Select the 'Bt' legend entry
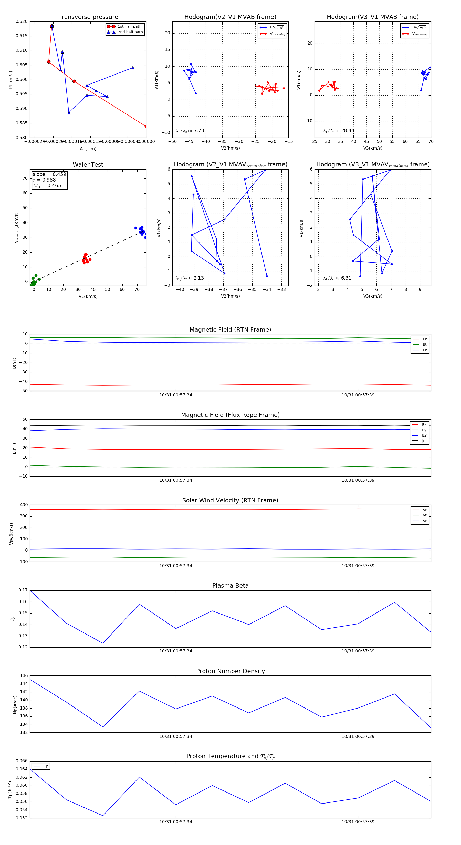 coord(420,344)
